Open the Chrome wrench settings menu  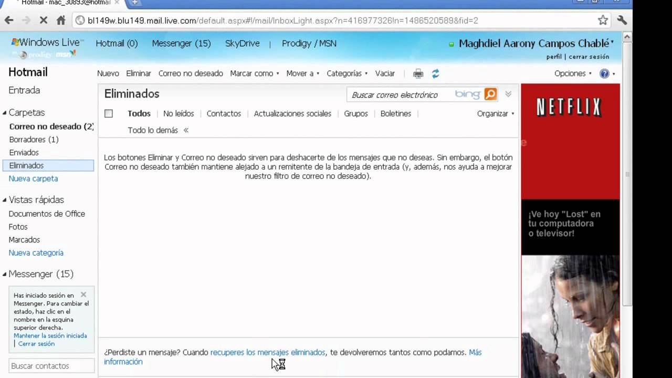(622, 20)
